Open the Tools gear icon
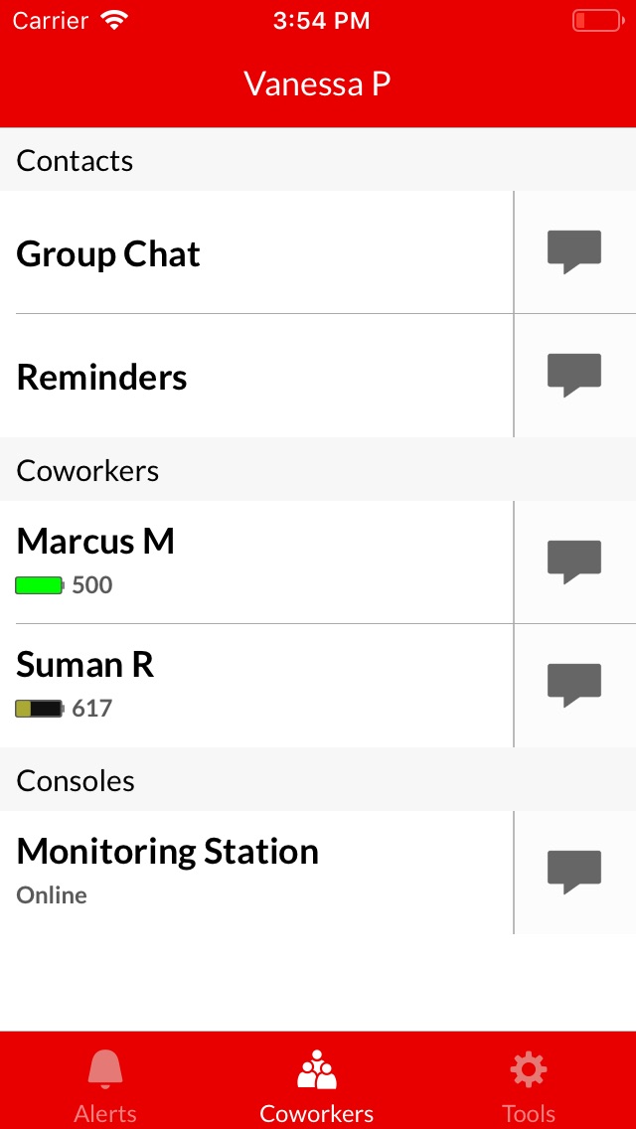Viewport: 636px width, 1129px height. (x=529, y=1069)
